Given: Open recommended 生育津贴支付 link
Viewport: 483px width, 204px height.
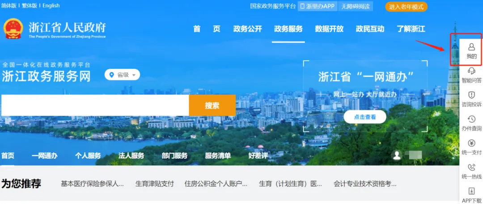Looking at the screenshot, I should pos(155,184).
